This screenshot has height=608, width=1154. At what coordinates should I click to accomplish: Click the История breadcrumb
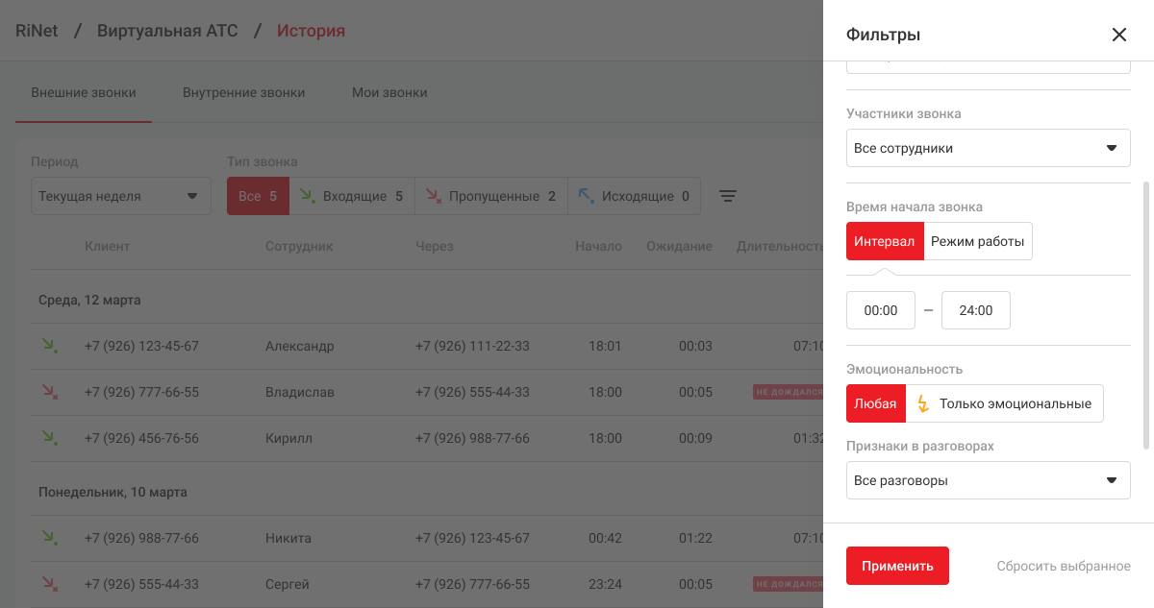point(311,31)
